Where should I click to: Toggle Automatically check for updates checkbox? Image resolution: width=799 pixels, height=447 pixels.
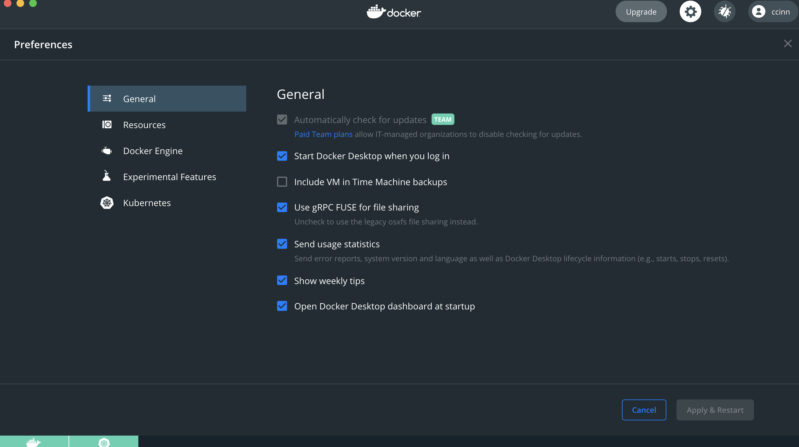tap(282, 120)
